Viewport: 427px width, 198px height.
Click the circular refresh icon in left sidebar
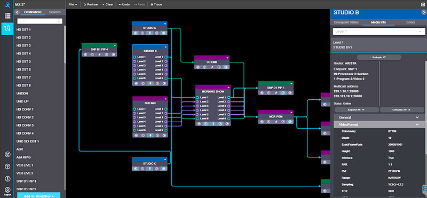[7, 154]
